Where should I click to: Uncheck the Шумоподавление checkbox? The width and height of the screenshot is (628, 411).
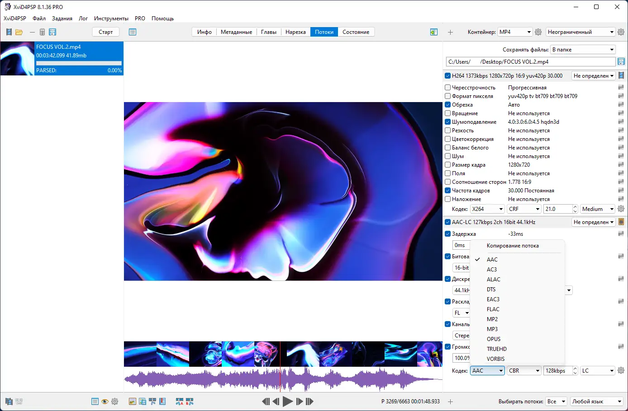[447, 121]
